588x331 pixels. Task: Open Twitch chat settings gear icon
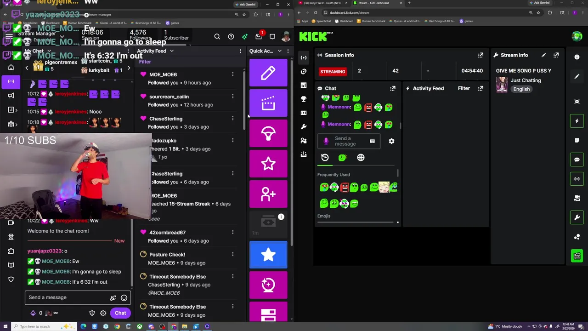pos(103,313)
